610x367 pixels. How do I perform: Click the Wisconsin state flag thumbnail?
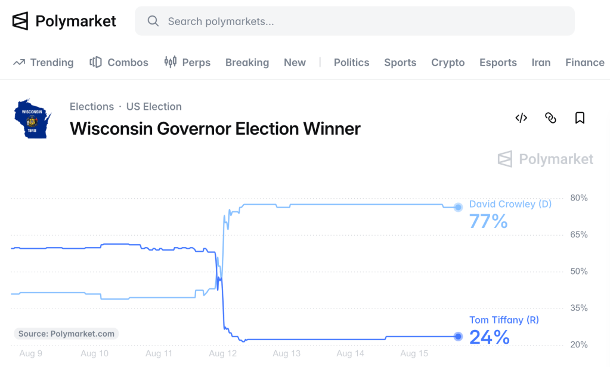point(33,119)
